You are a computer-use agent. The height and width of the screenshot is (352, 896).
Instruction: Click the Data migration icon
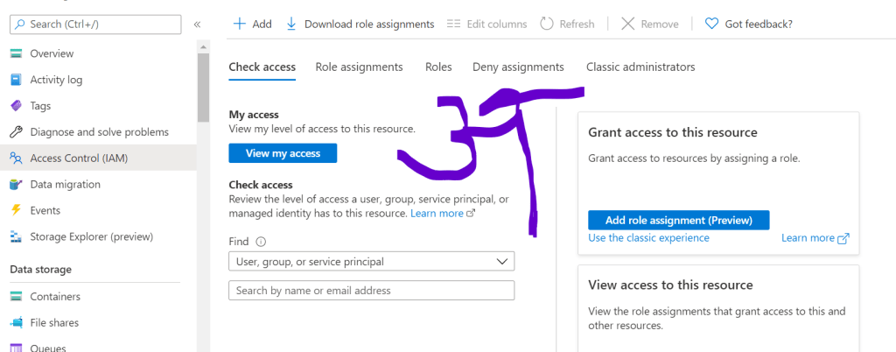click(16, 185)
